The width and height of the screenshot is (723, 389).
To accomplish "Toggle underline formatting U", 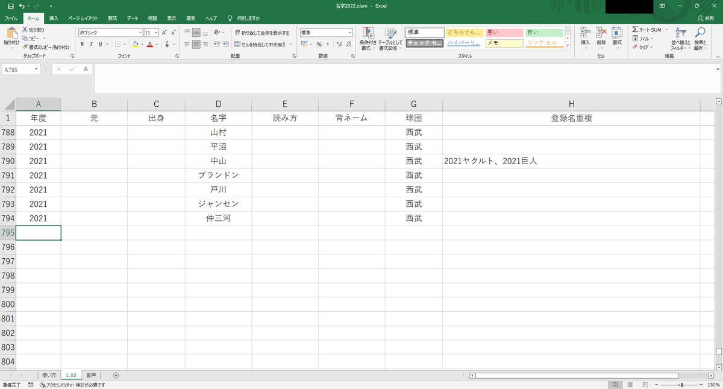I will (99, 44).
